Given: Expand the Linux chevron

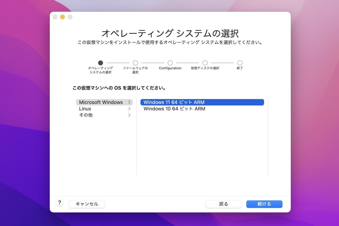Looking at the screenshot, I should pyautogui.click(x=129, y=109).
